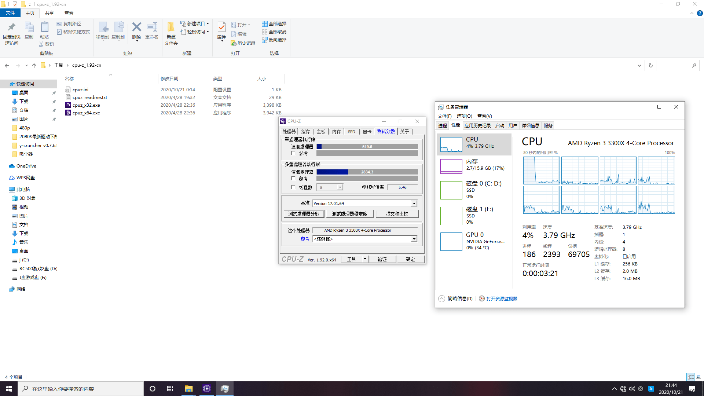
Task: Open the thread count dropdown
Action: click(x=340, y=187)
